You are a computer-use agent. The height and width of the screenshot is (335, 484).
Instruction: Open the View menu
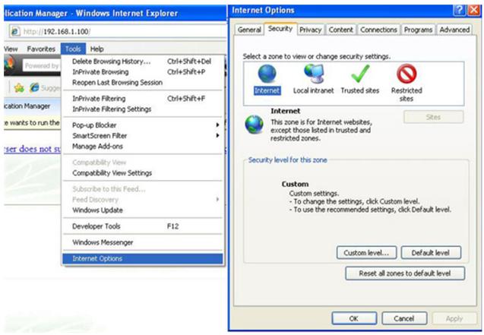pos(11,49)
